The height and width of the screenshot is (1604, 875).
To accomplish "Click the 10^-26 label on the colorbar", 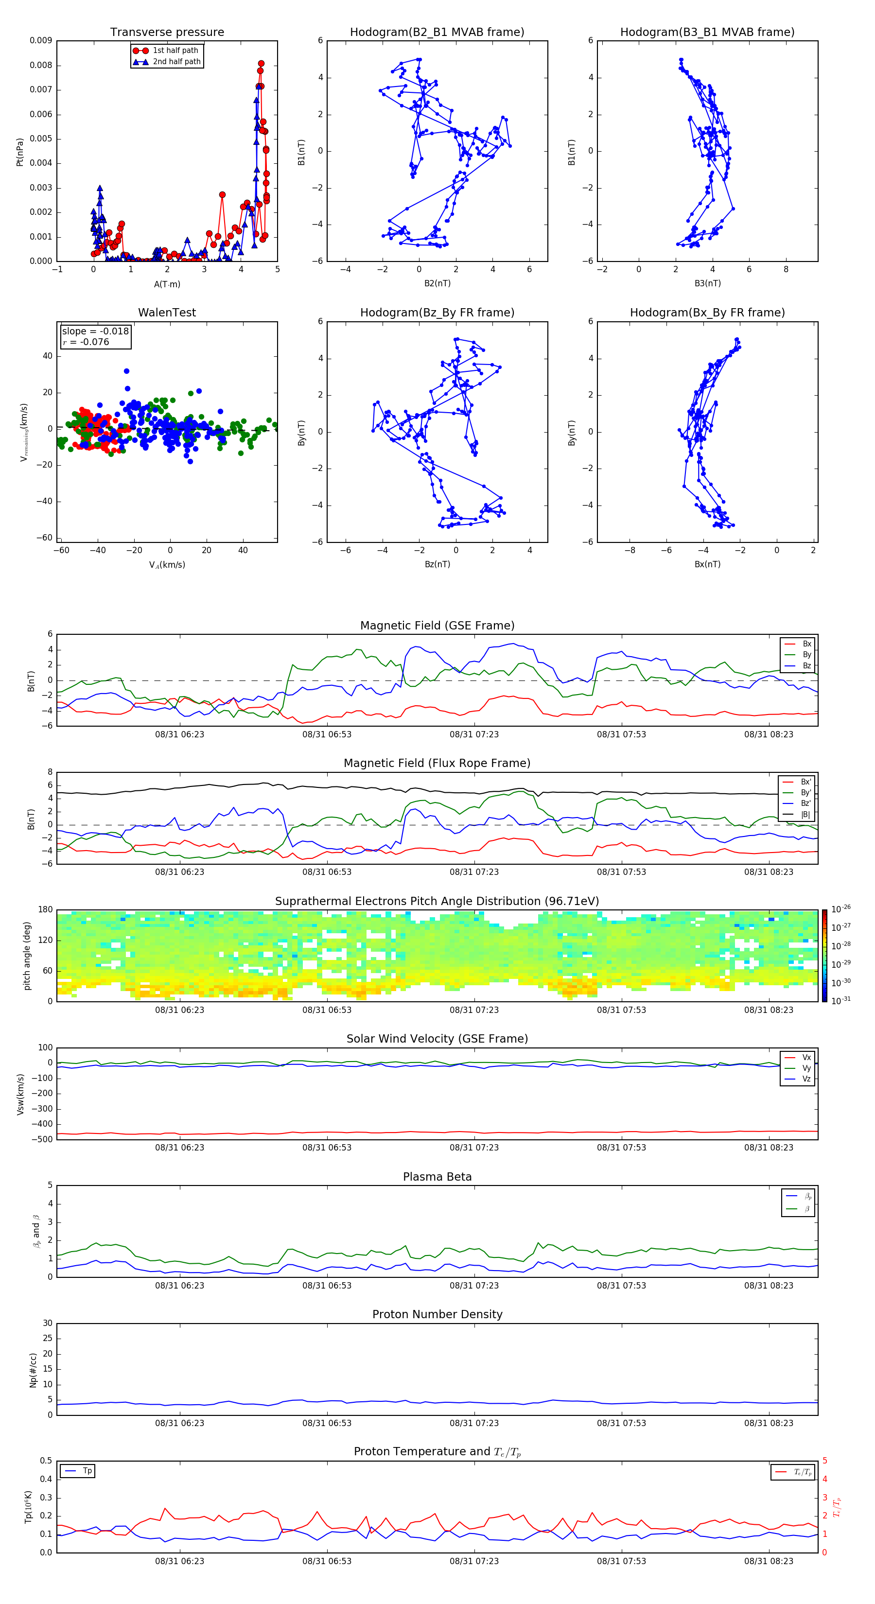I will [x=841, y=909].
